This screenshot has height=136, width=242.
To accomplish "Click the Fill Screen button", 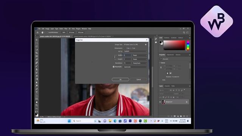I will [81, 32].
